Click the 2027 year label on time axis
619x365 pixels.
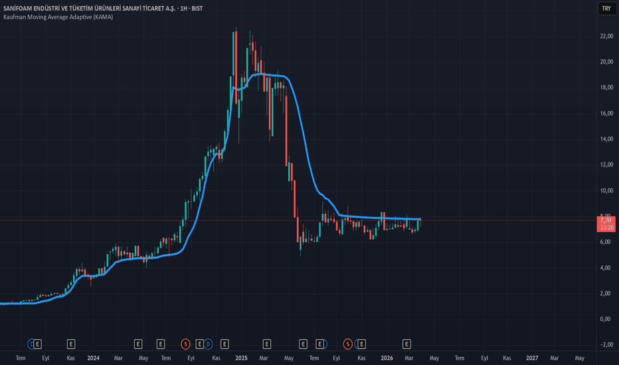point(532,358)
